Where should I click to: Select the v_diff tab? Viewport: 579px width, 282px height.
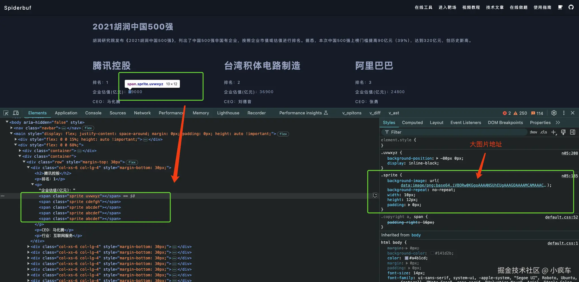pos(375,113)
